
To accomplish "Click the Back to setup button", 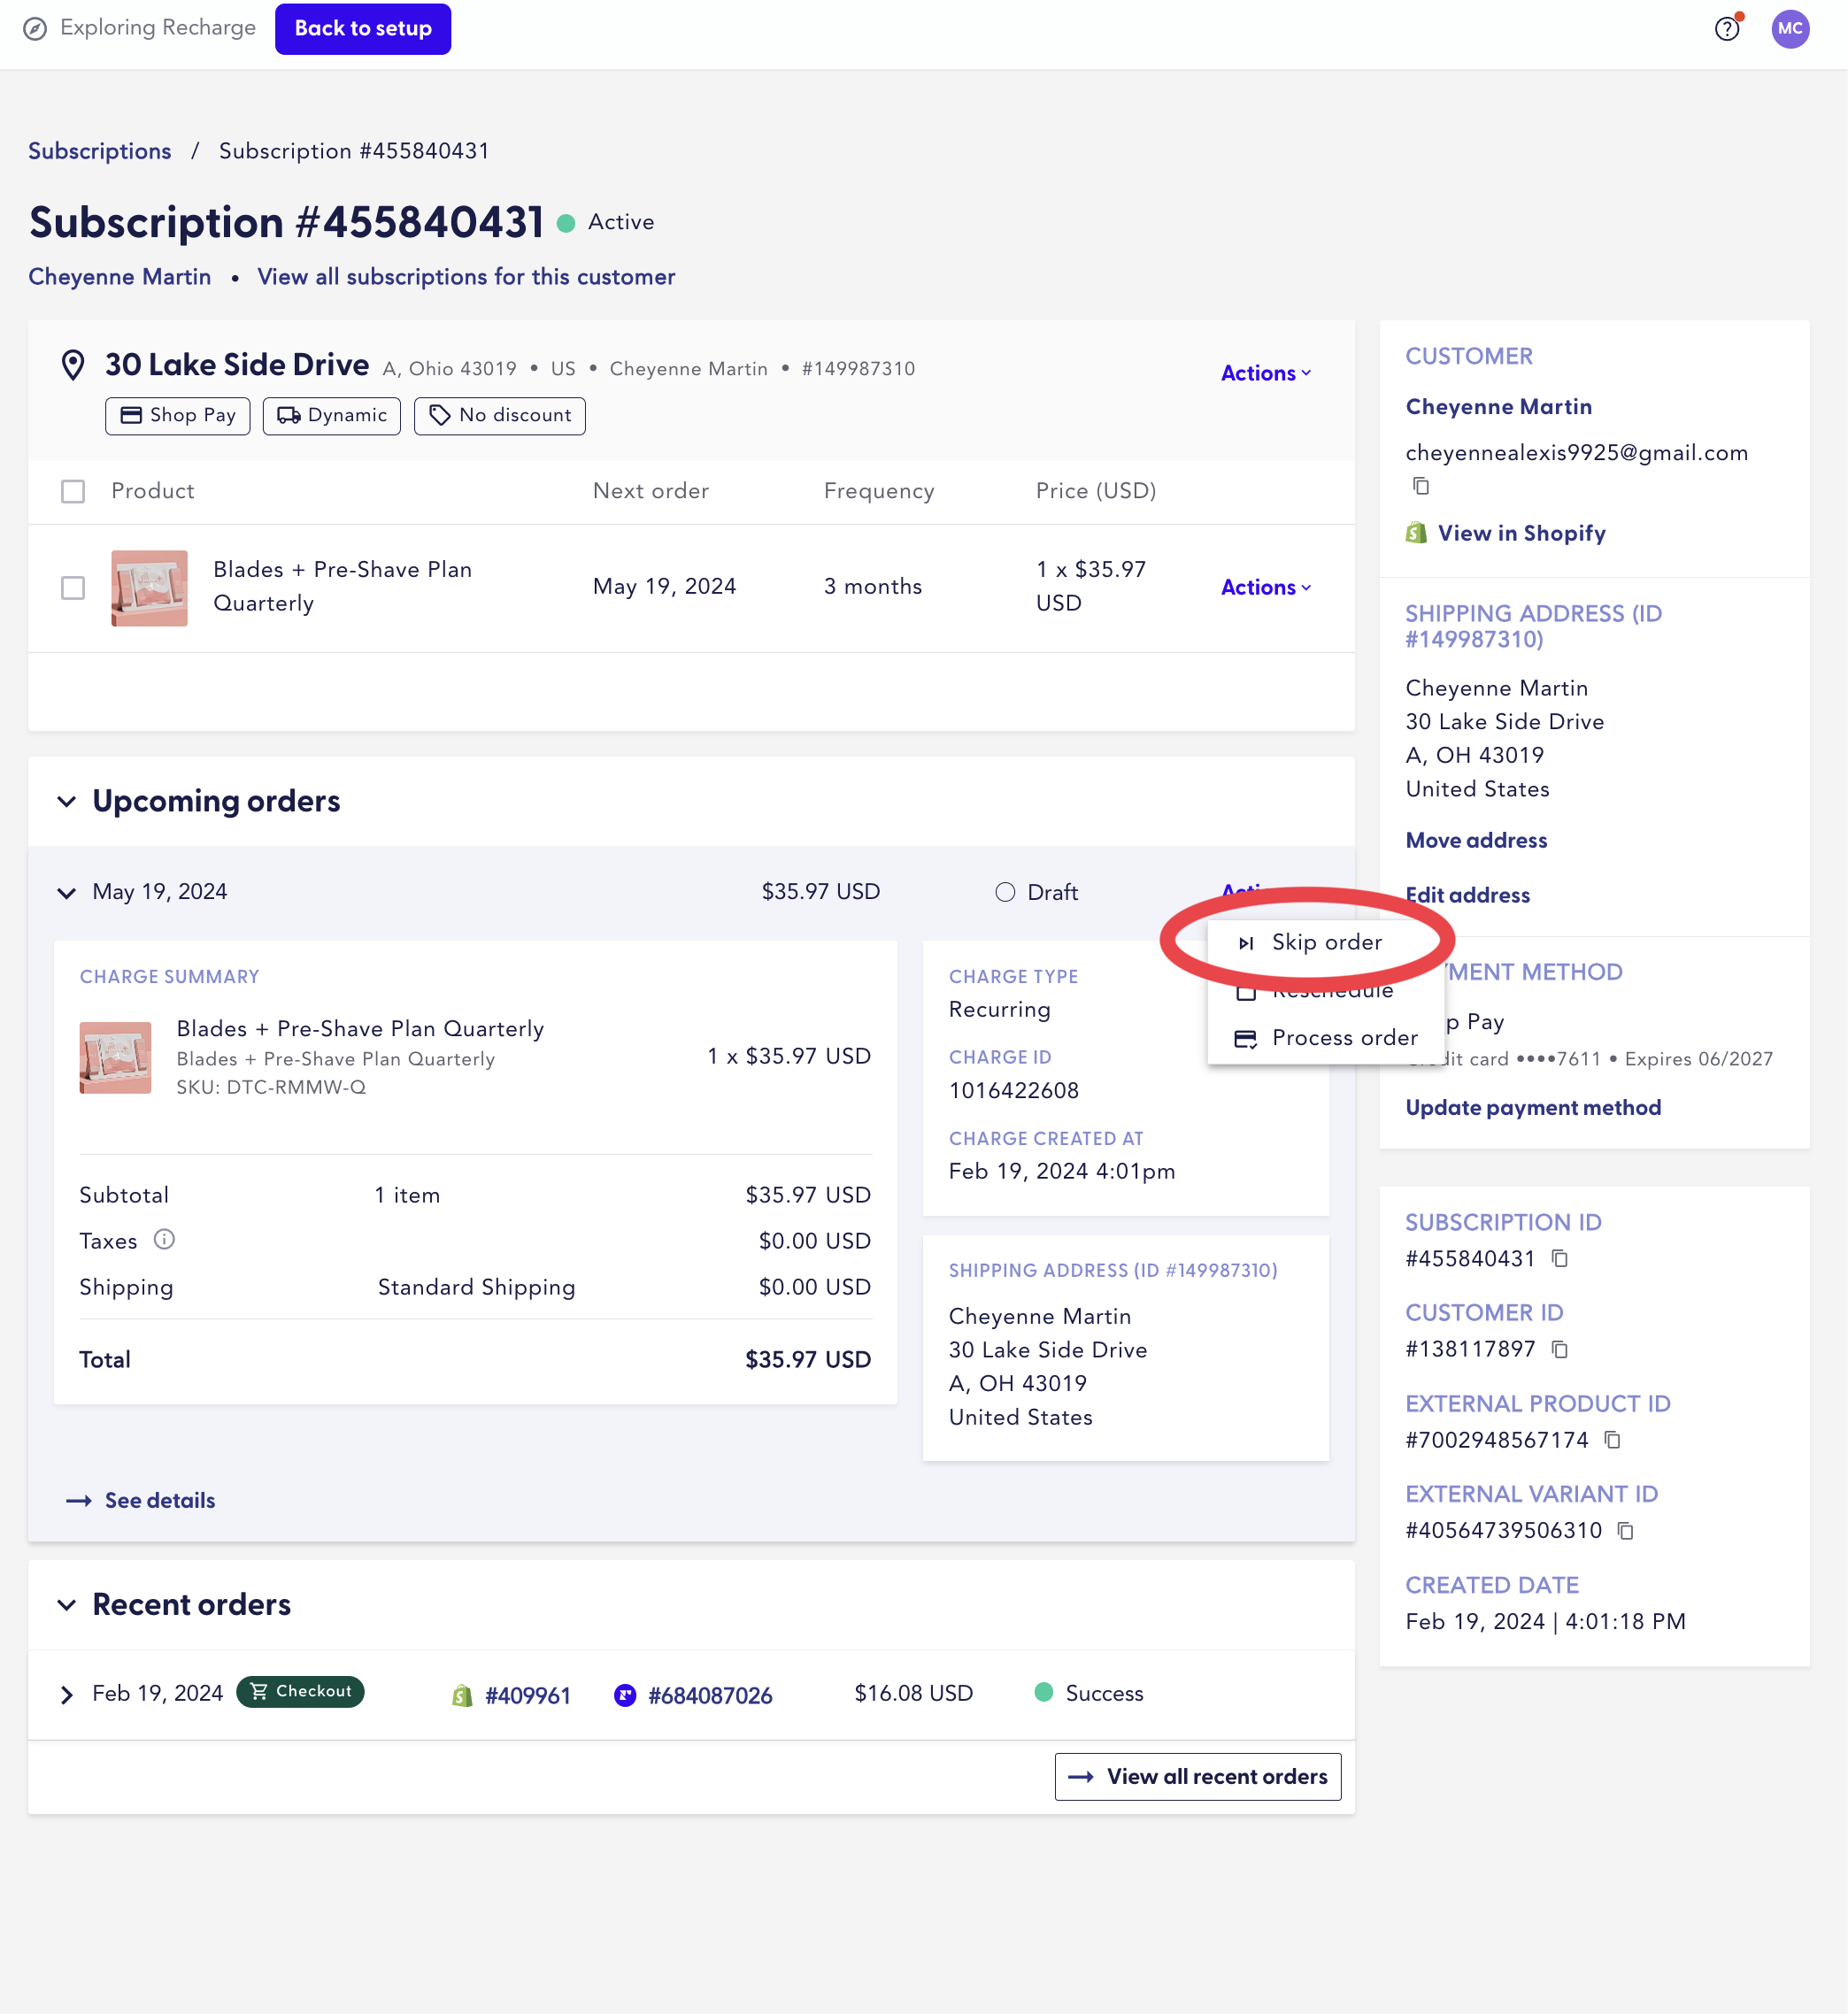I will (362, 28).
